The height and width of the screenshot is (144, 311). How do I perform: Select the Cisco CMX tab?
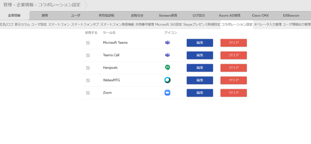[x=260, y=16]
